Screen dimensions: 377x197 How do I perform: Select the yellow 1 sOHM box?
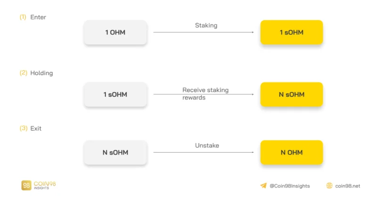tap(291, 32)
